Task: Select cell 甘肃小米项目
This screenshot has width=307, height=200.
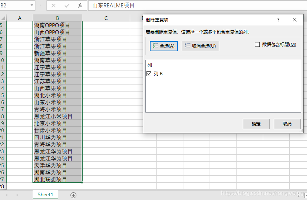Action: 58,130
